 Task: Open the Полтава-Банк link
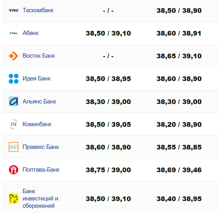pos(41,170)
